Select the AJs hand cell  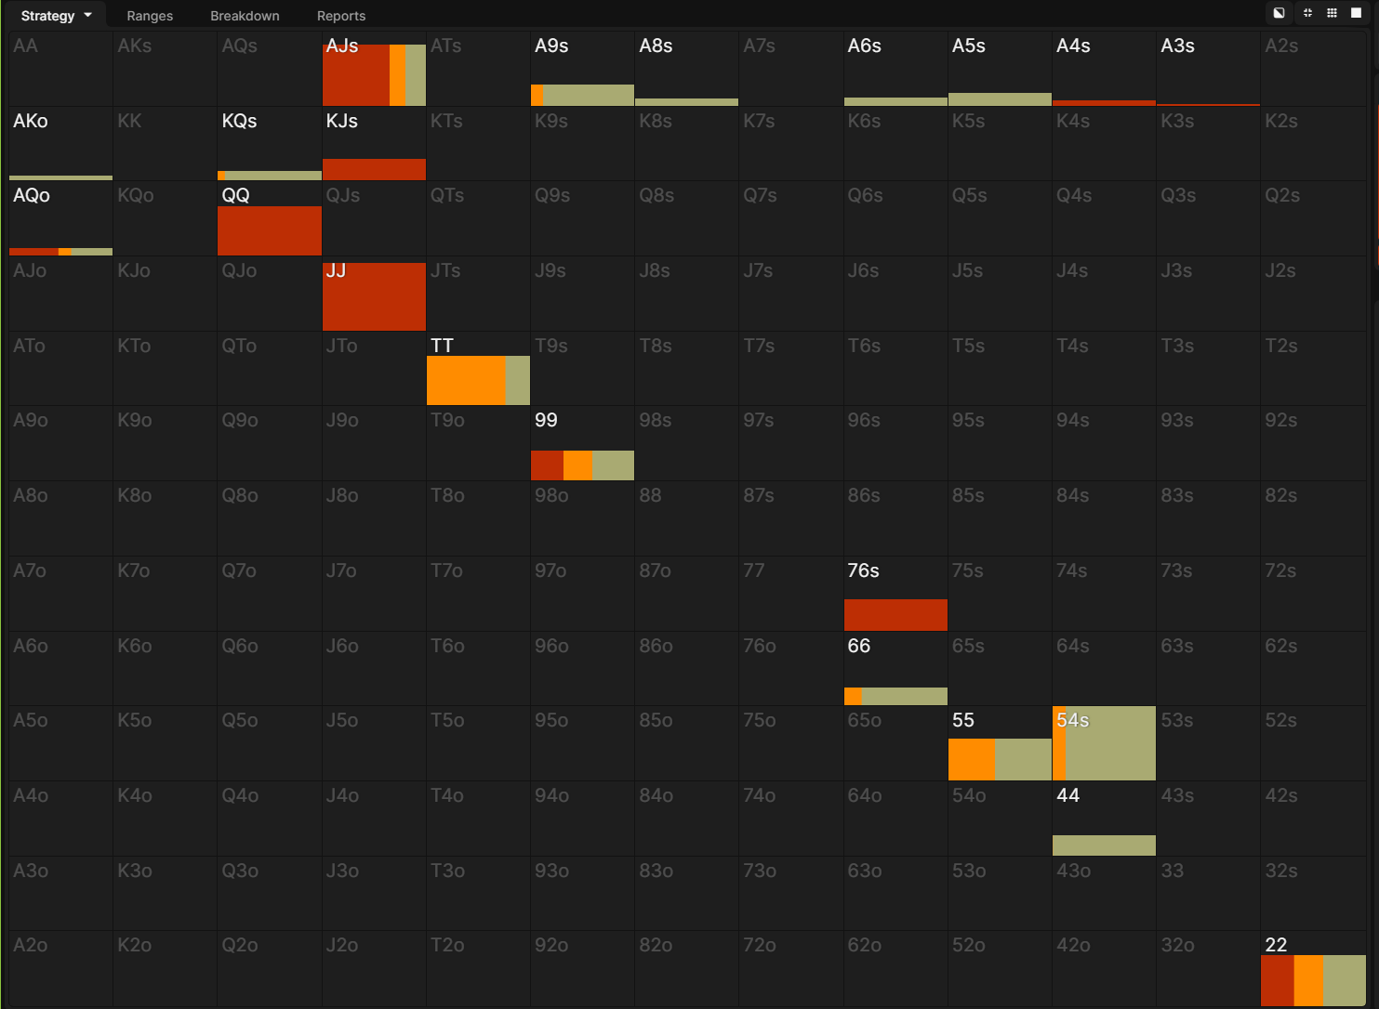(x=374, y=69)
